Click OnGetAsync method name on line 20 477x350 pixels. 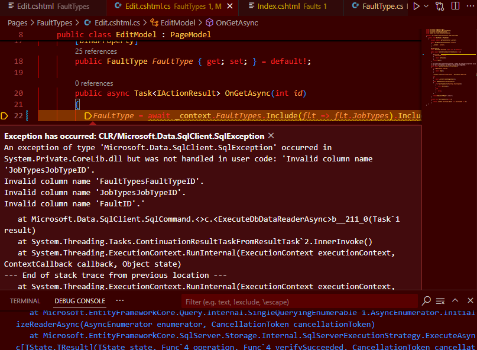coord(247,93)
